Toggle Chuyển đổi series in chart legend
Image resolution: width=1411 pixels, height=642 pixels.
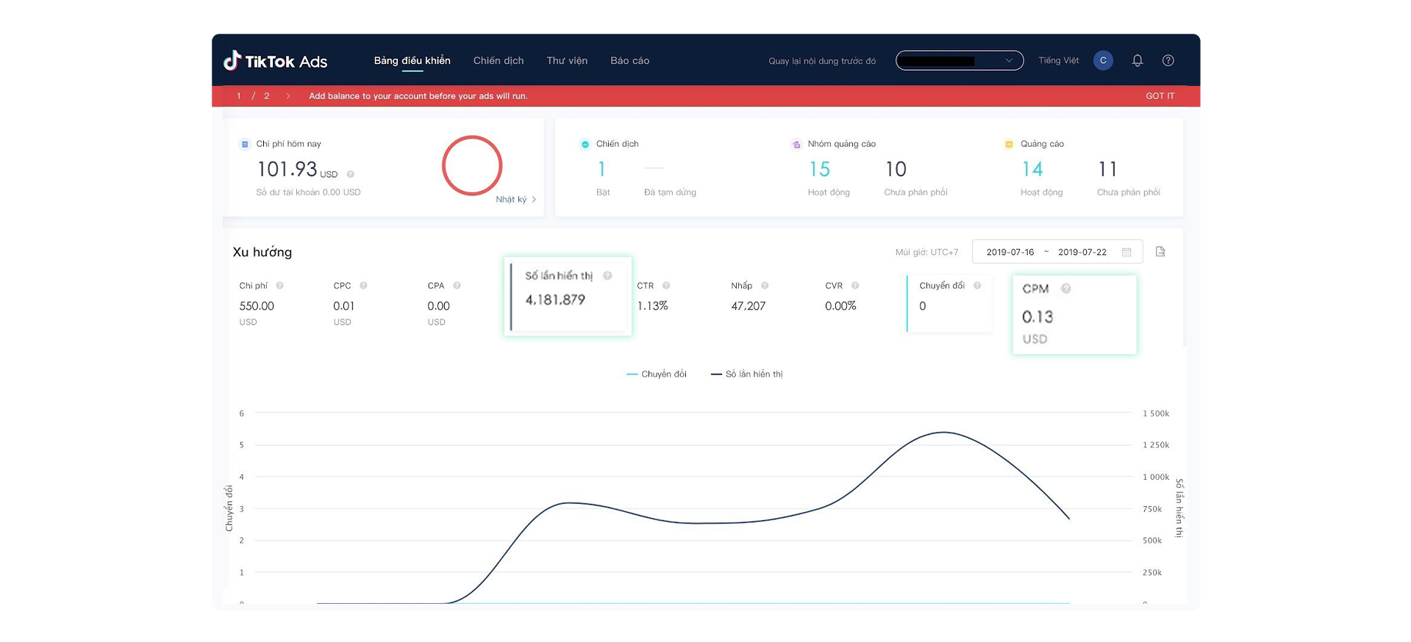point(656,375)
